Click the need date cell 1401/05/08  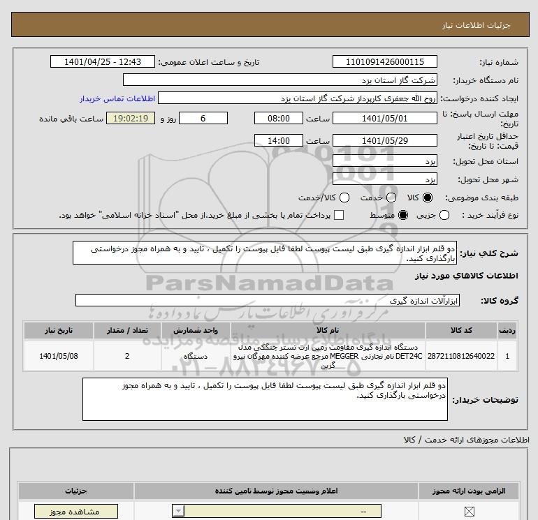coord(58,356)
